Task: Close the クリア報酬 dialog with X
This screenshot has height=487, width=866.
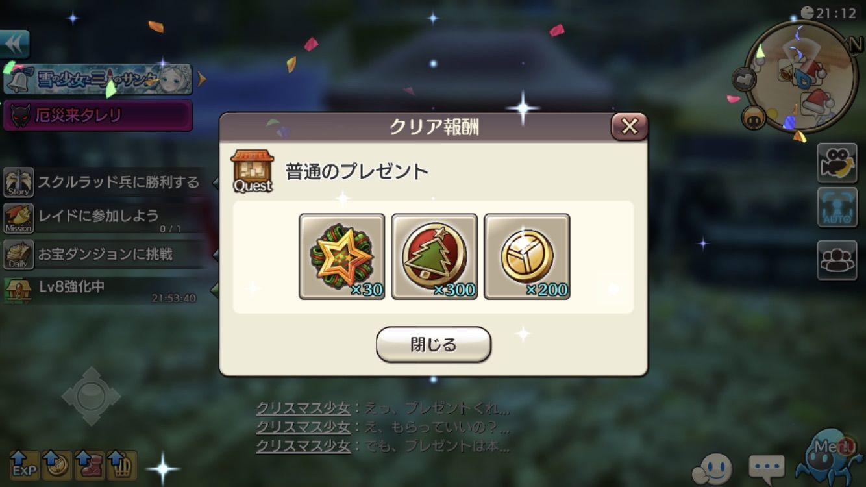Action: tap(629, 127)
